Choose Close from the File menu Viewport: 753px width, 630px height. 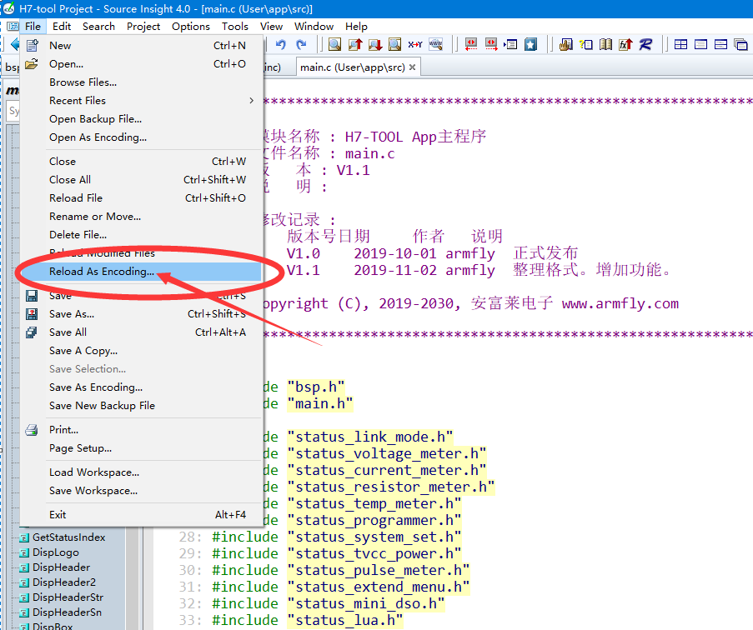pos(142,161)
